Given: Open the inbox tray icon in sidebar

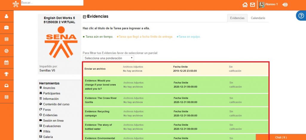Looking at the screenshot, I should [x=7, y=85].
